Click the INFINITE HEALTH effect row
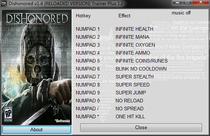Viewport: 210px width, 136px height. pyautogui.click(x=134, y=29)
